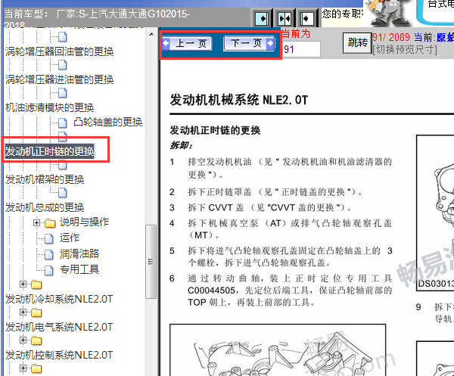This screenshot has height=376, width=454.
Task: Open 涡轮增压器回油管的更换 tree item
Action: (x=59, y=51)
